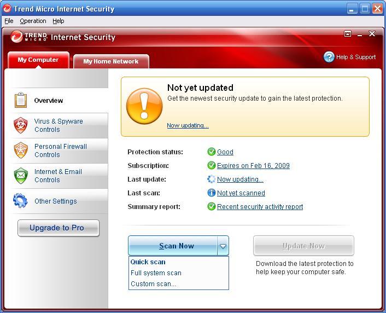Open the Recent security activity report link
386x313 pixels.
(x=260, y=207)
